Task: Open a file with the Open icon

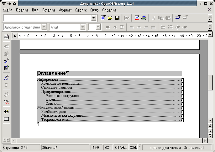Action: [110, 18]
